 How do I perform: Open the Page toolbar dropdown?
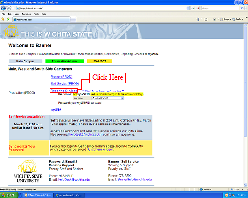tap(226, 19)
